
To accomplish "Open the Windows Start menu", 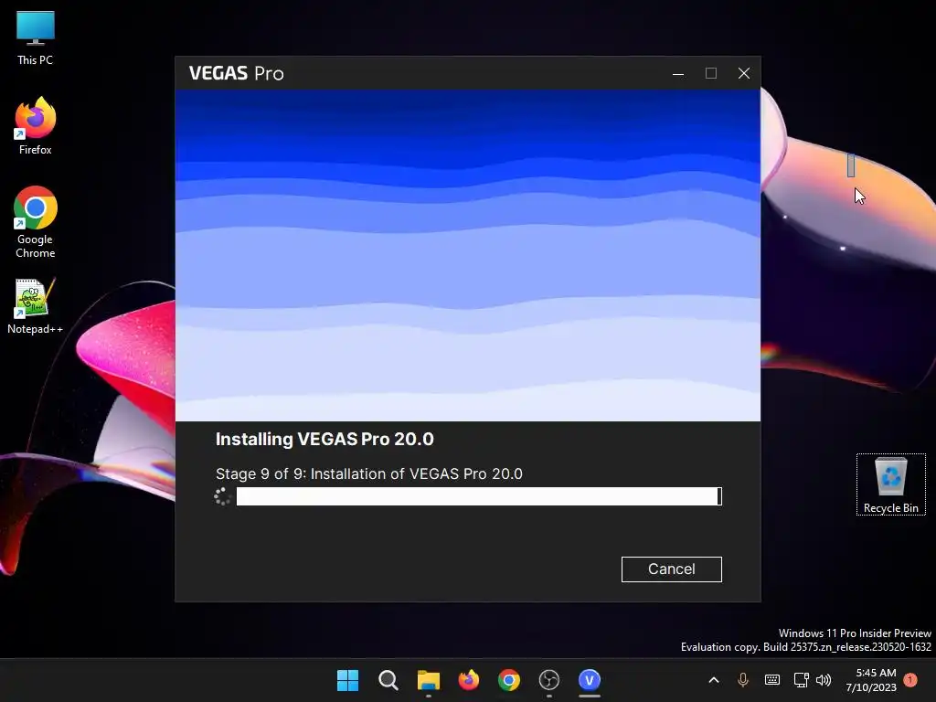I will click(x=347, y=680).
